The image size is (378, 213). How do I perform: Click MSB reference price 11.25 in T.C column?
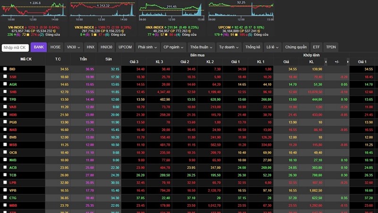point(64,145)
